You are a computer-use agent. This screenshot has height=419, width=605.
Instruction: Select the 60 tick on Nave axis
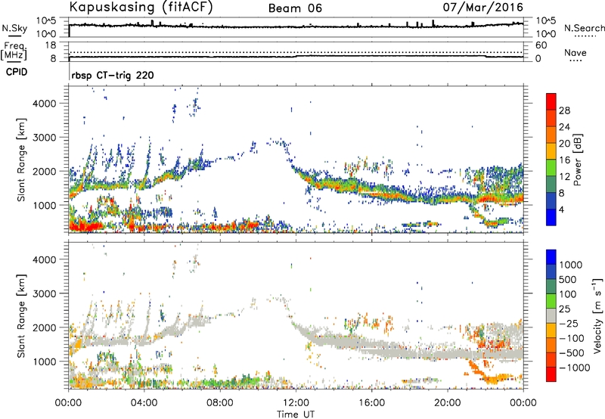pyautogui.click(x=541, y=45)
